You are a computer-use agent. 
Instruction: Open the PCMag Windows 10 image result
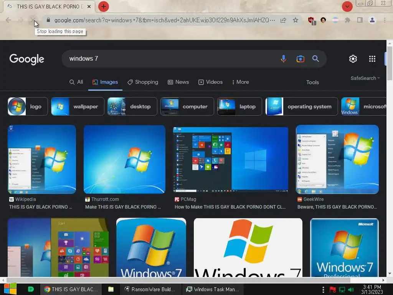(231, 160)
